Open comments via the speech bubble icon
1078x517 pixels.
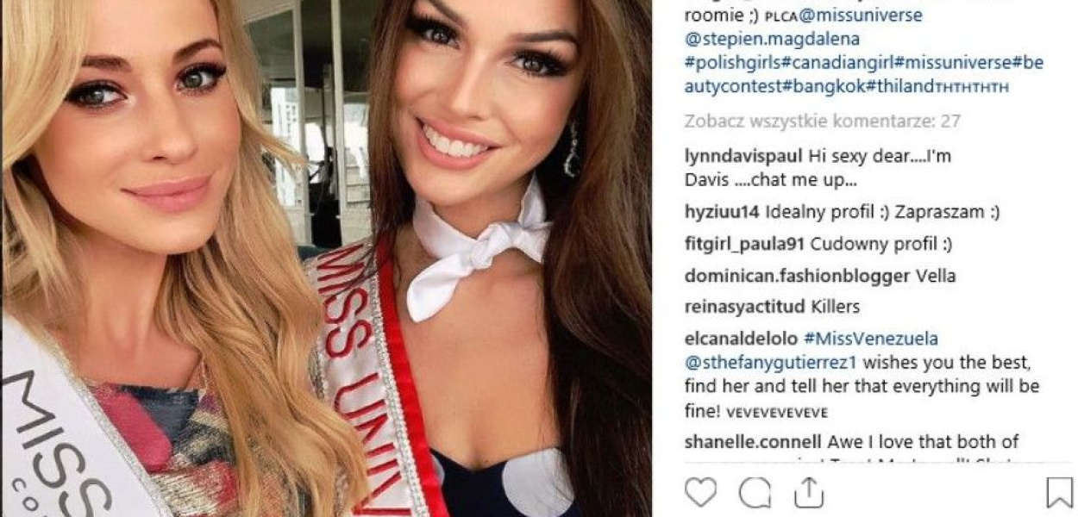pos(755,493)
